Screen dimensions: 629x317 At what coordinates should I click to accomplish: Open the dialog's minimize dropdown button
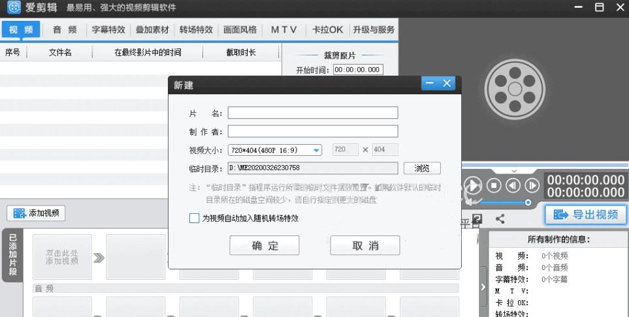click(x=429, y=83)
